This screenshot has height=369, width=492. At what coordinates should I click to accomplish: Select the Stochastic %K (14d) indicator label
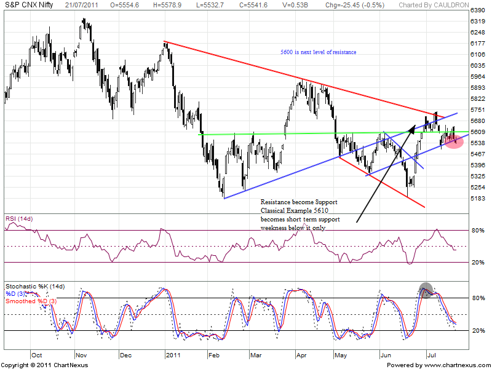point(35,286)
